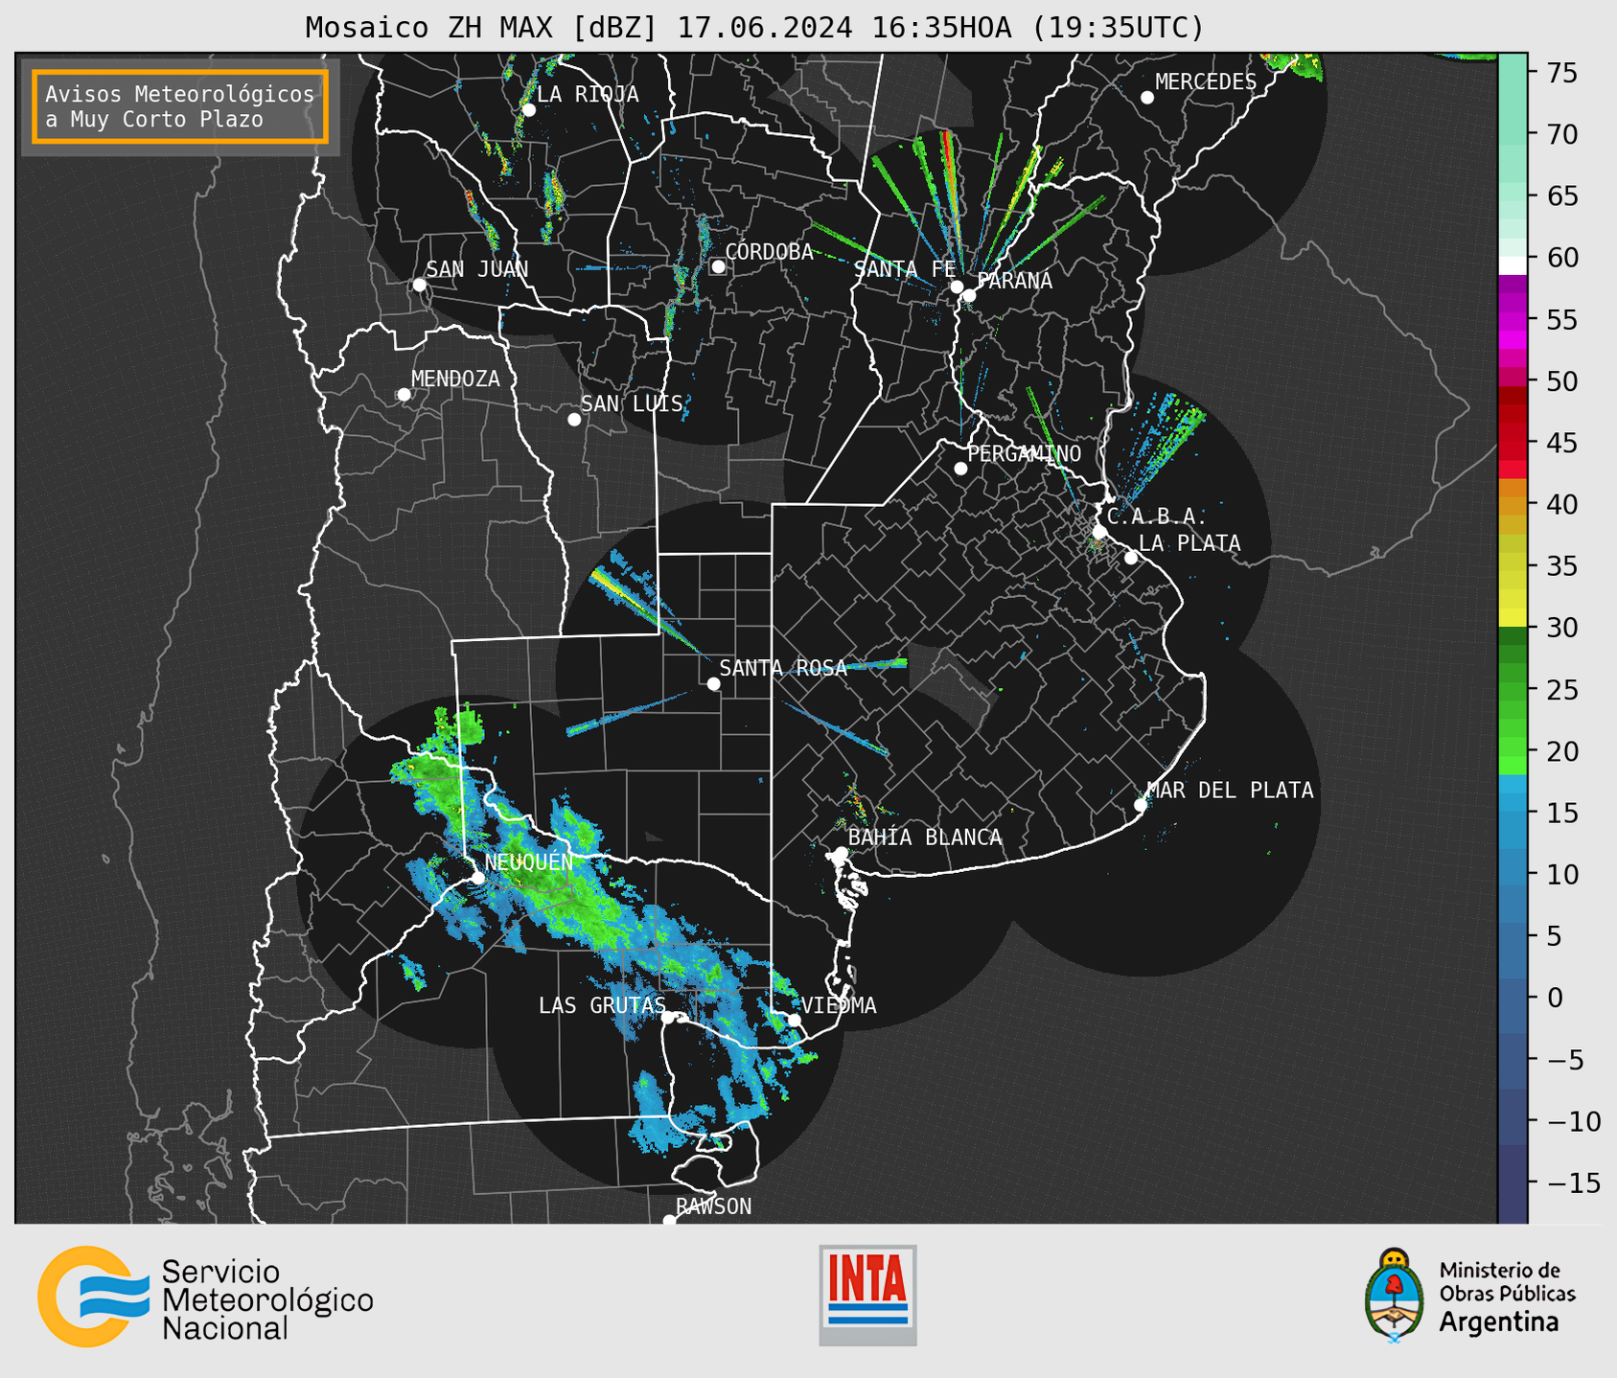This screenshot has height=1378, width=1617.
Task: Click the INTA logo
Action: (867, 1295)
